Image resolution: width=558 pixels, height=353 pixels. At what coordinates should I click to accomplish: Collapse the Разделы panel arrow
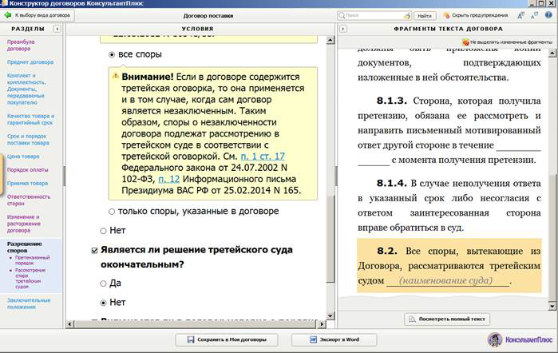point(57,29)
